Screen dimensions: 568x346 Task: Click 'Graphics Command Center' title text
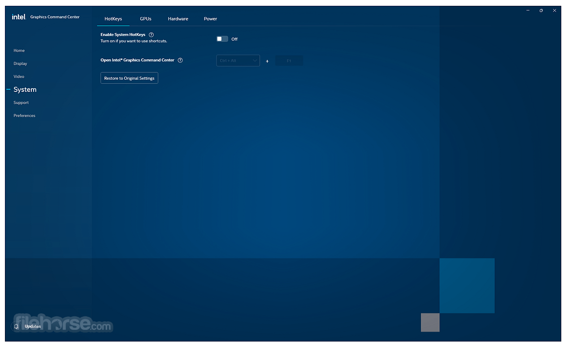(55, 17)
